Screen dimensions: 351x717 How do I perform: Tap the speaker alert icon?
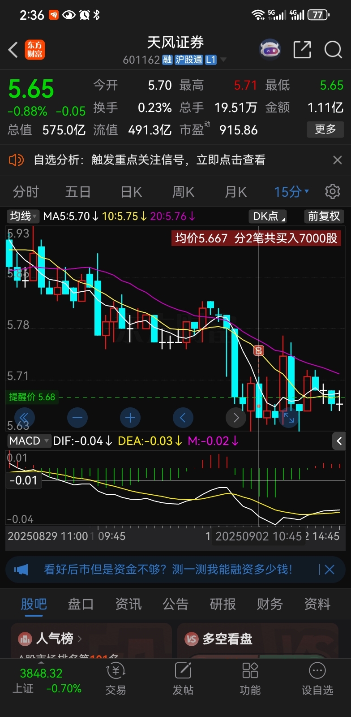16,160
